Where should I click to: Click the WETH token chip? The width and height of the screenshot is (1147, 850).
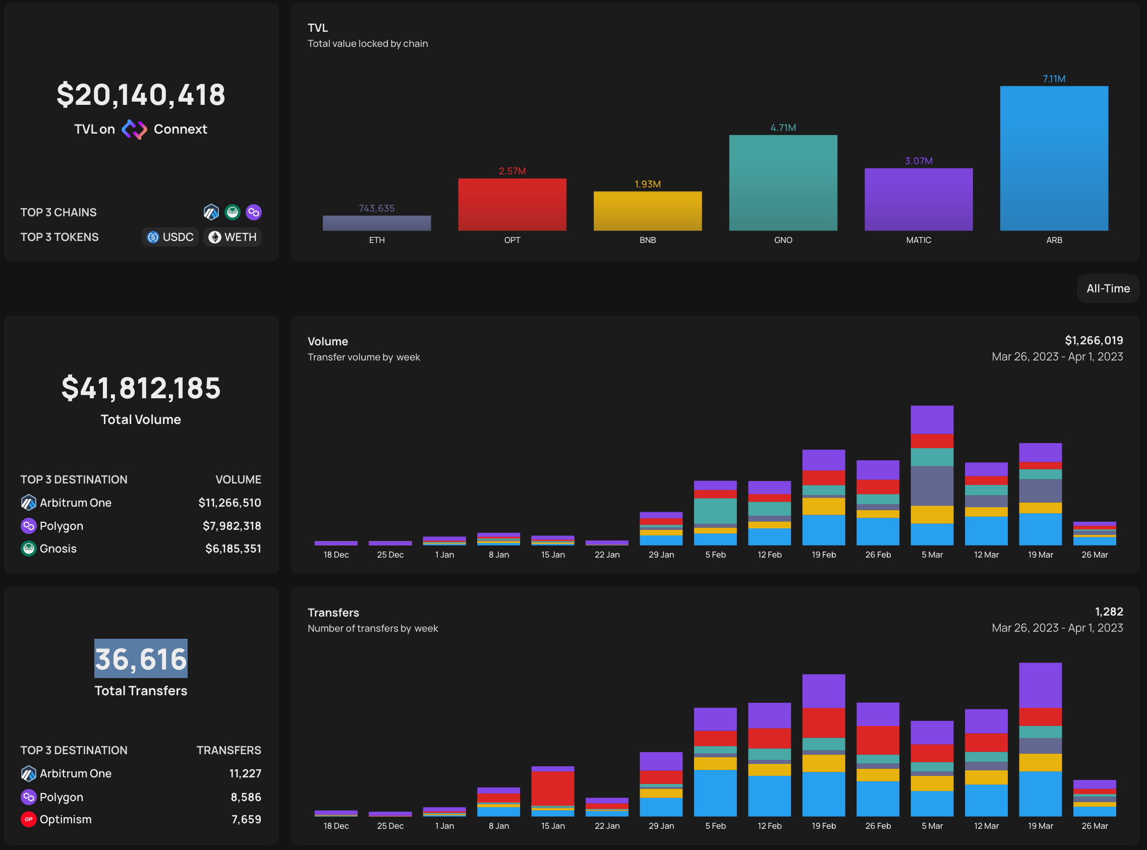tap(233, 237)
